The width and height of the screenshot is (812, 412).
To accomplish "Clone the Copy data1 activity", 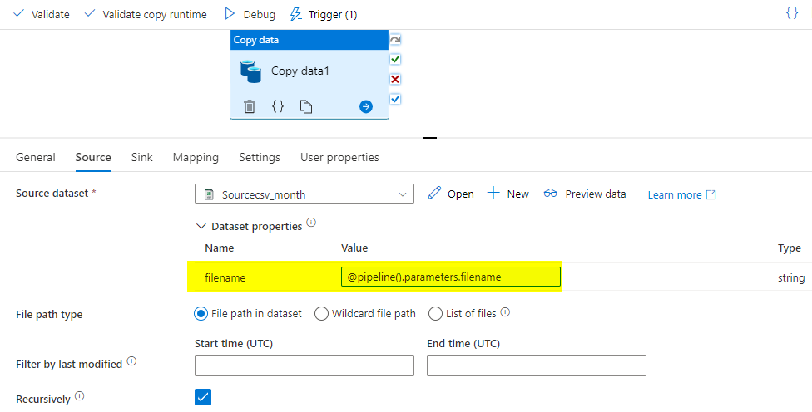I will tap(306, 106).
